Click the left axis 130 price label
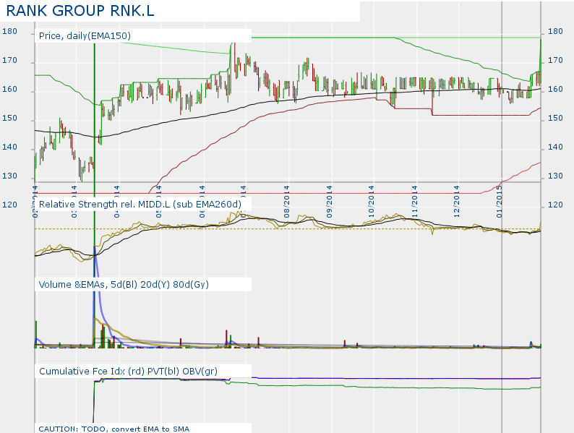Screen dimensions: 574x433 9,176
